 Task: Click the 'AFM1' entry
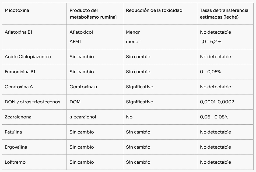point(75,42)
